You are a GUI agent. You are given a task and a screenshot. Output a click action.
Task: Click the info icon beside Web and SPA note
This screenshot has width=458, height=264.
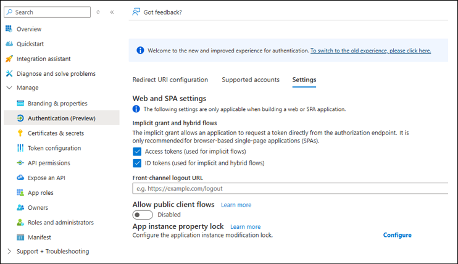pyautogui.click(x=136, y=109)
